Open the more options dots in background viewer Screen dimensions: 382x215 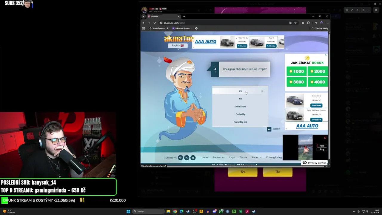pos(368,10)
